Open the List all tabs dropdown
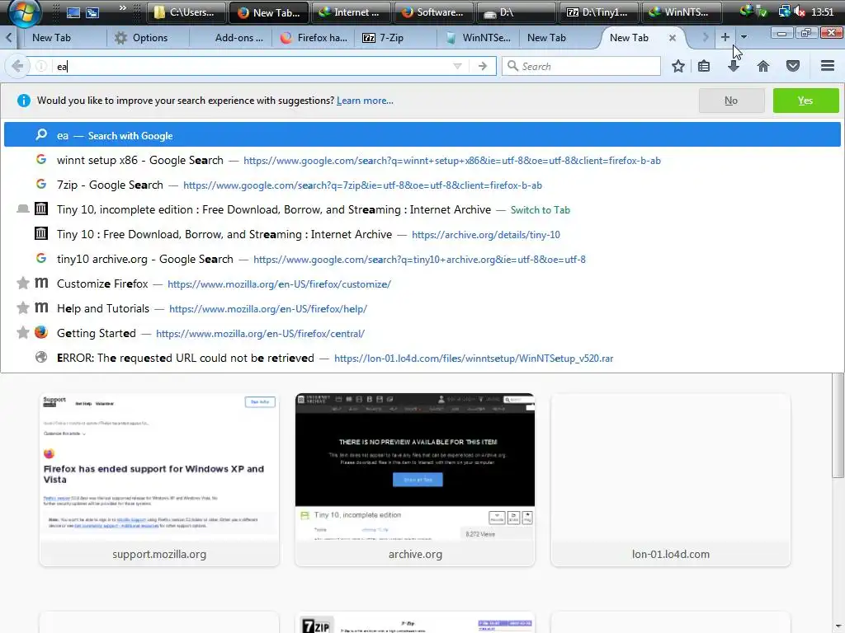The width and height of the screenshot is (845, 633). [x=744, y=37]
